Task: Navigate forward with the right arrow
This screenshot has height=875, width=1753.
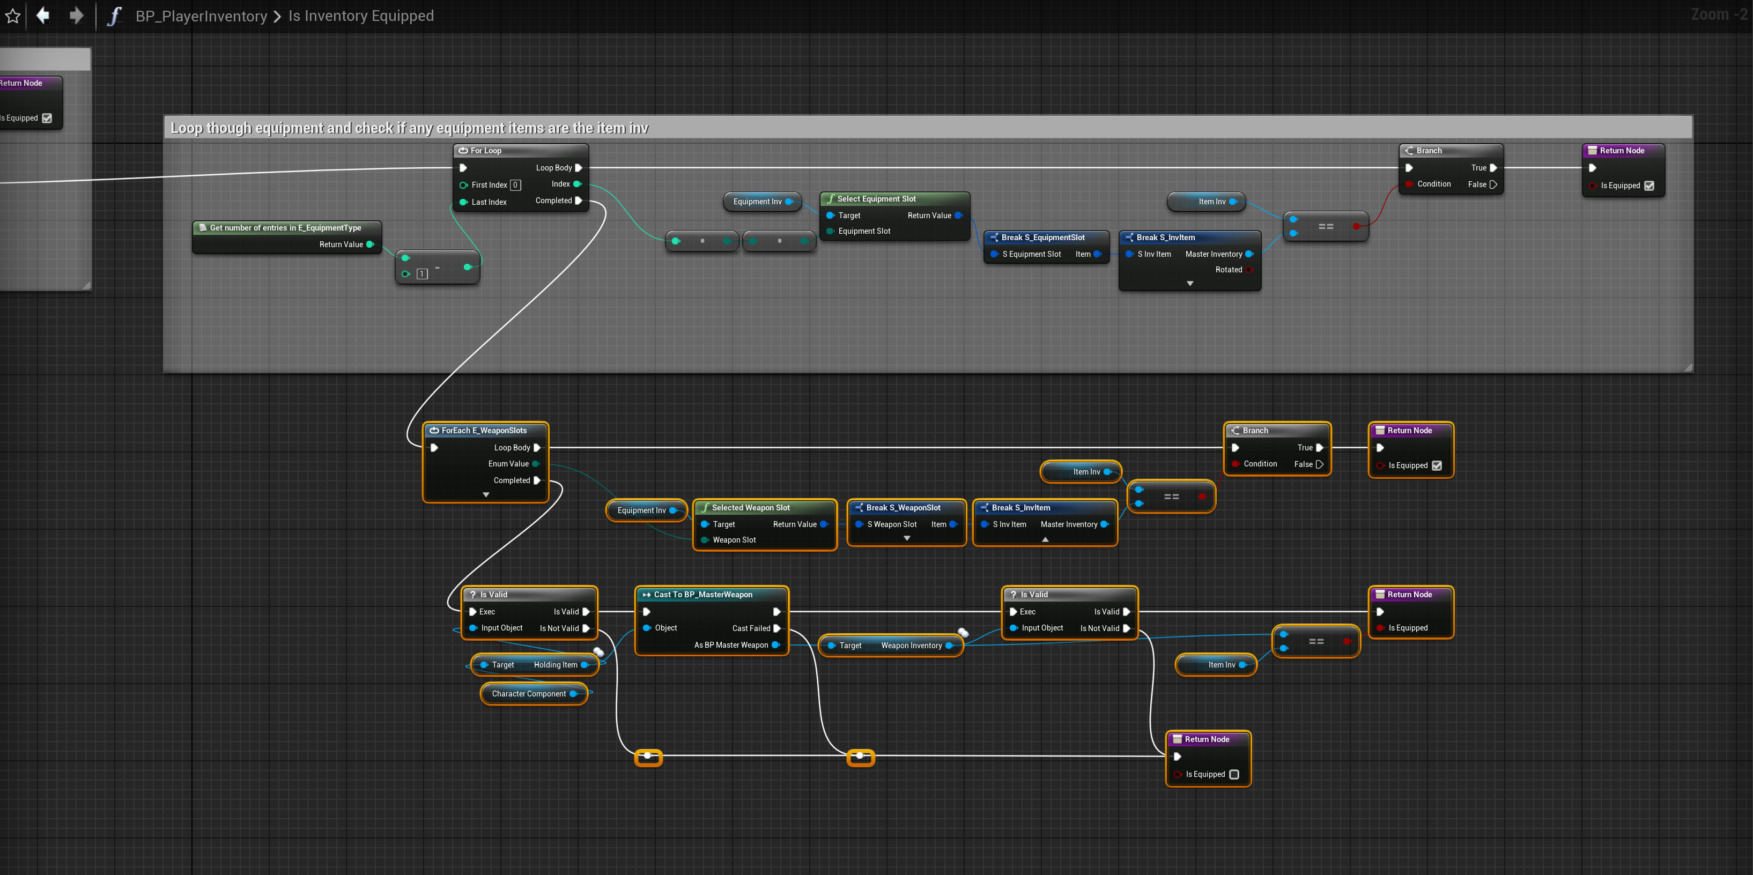Action: (x=76, y=16)
